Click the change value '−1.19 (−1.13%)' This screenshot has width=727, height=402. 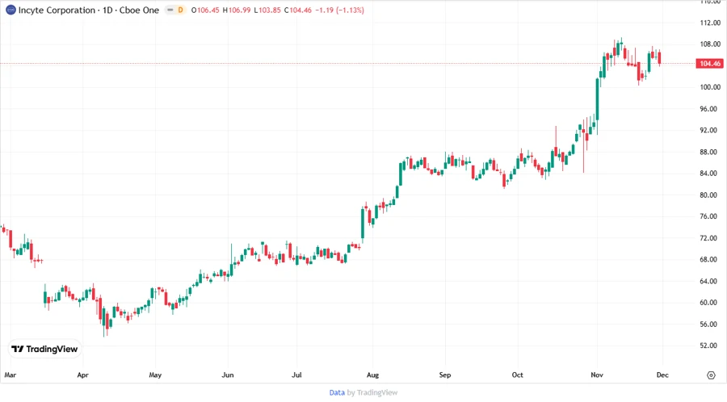pos(339,10)
